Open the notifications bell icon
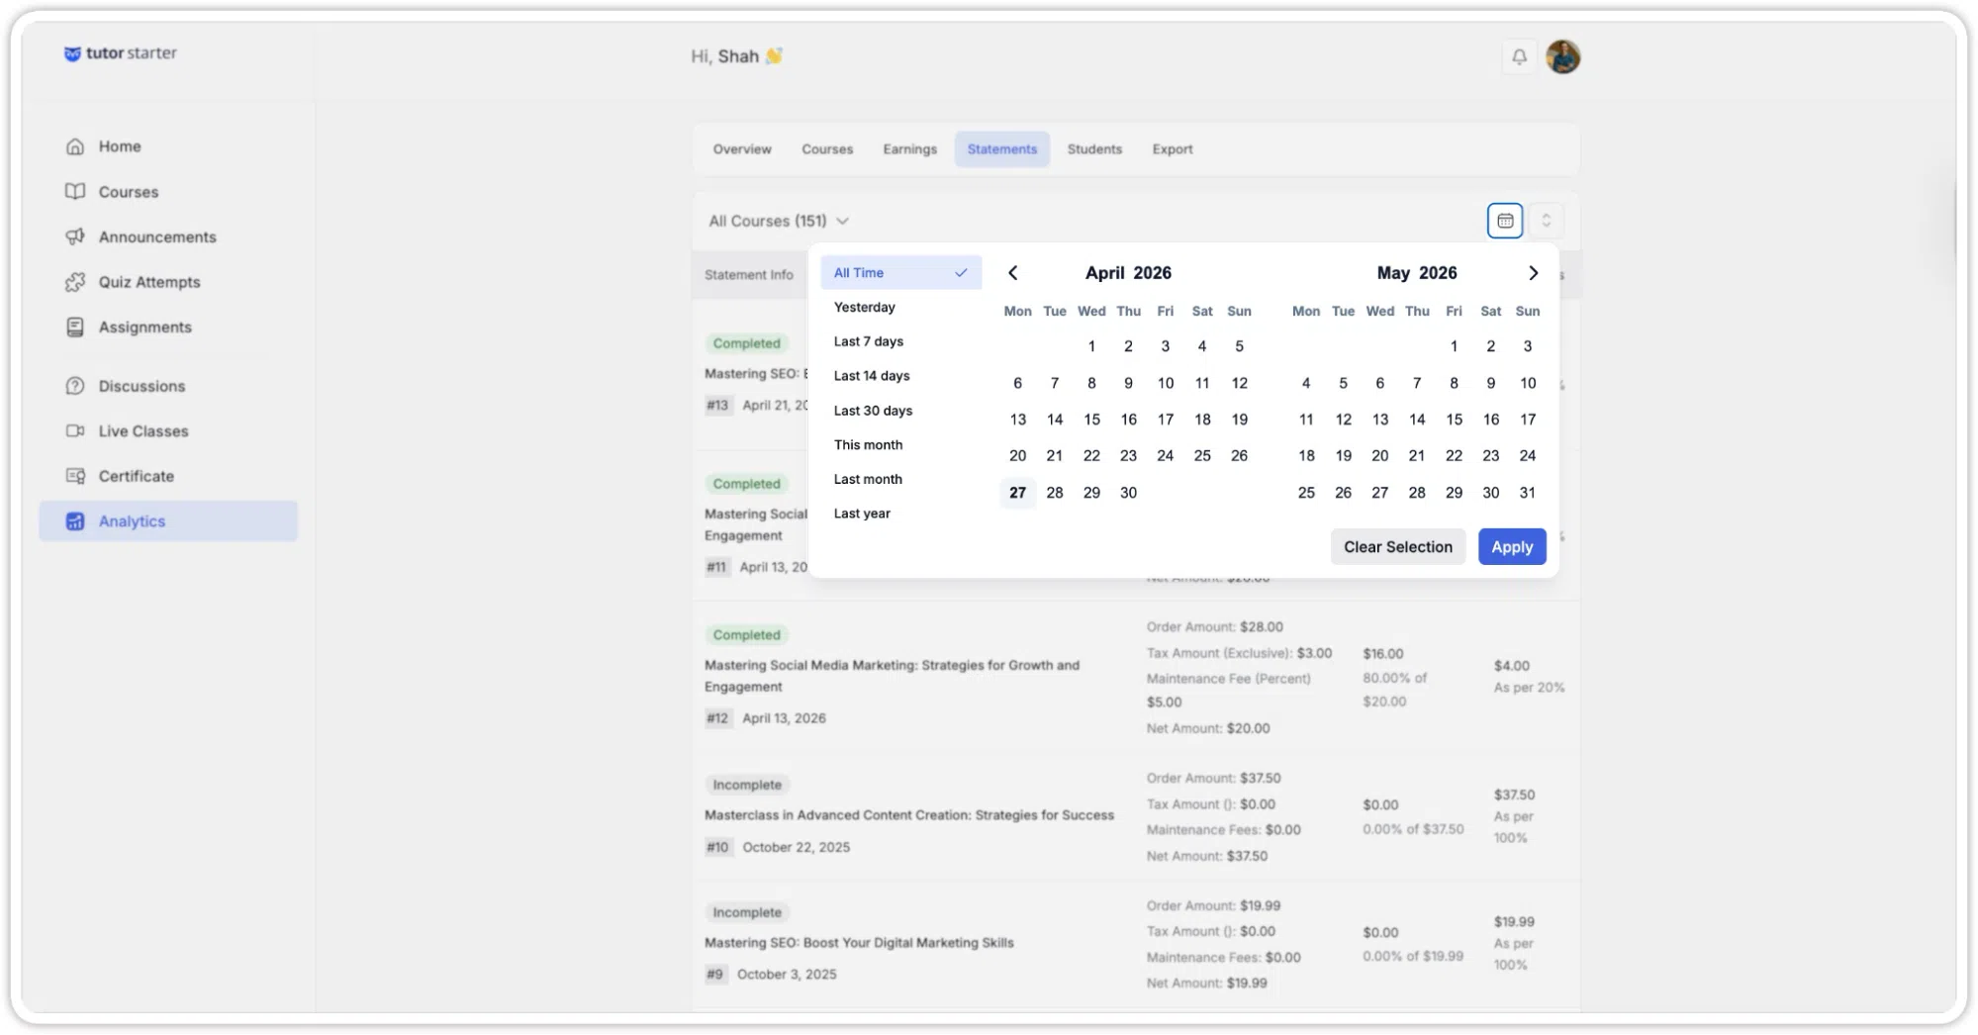The height and width of the screenshot is (1035, 1978). point(1519,56)
